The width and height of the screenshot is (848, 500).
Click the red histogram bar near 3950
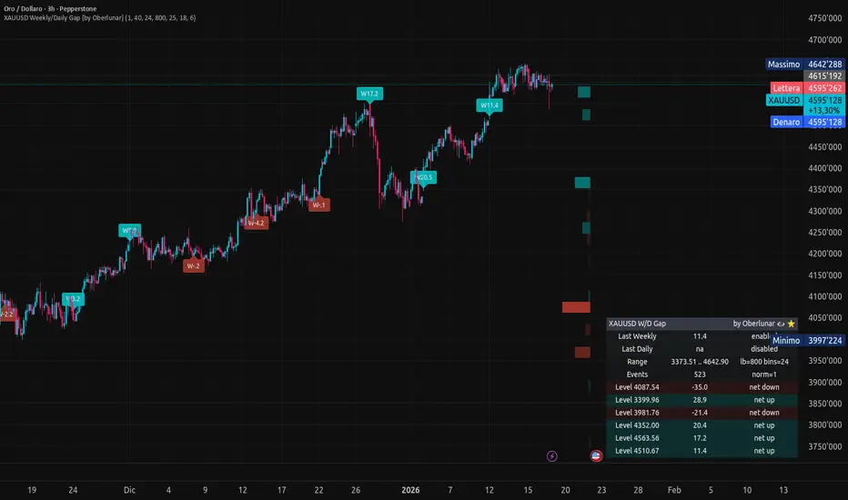(582, 353)
